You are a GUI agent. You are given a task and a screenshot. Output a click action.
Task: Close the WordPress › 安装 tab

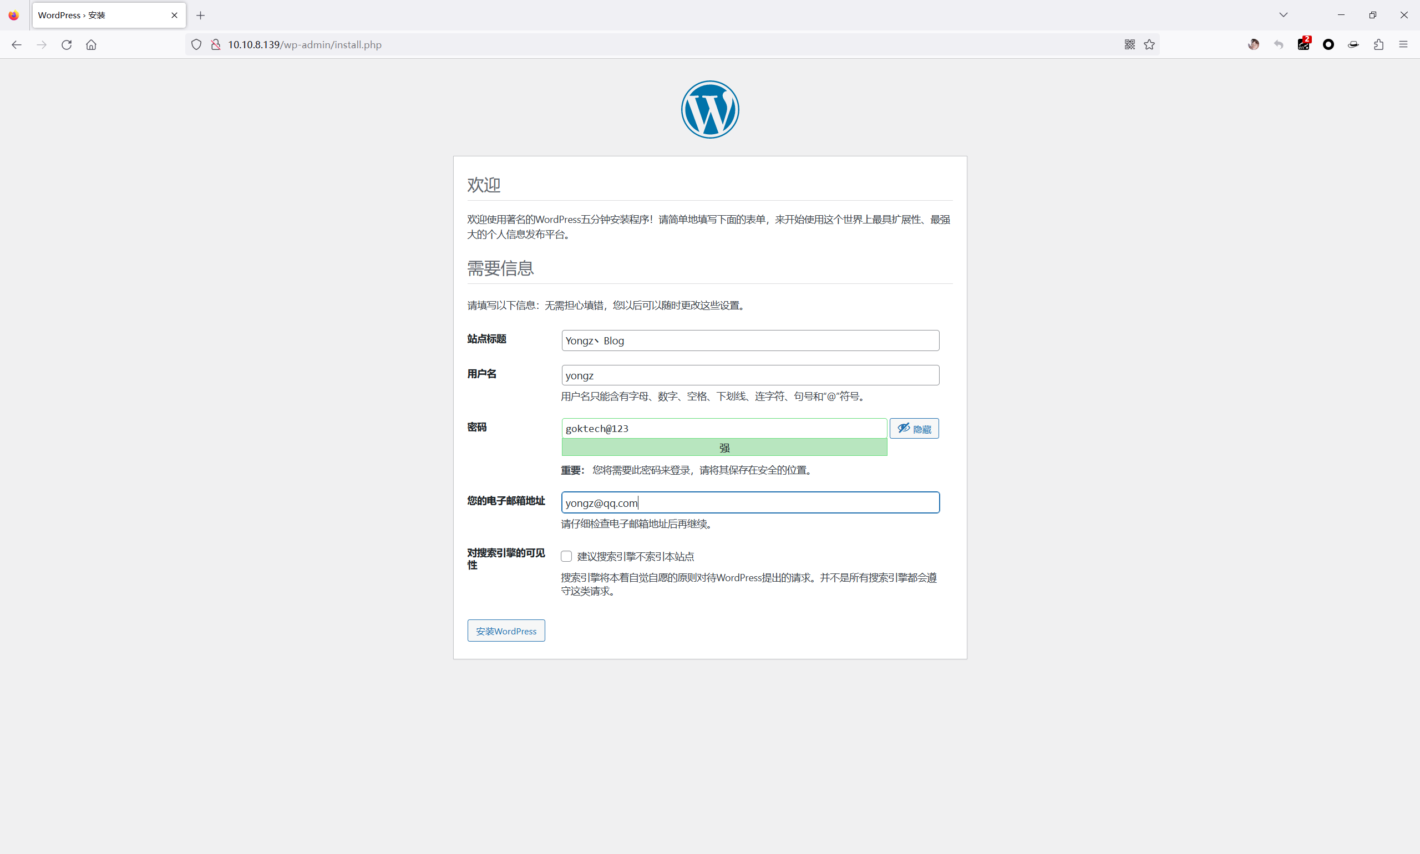pos(174,16)
